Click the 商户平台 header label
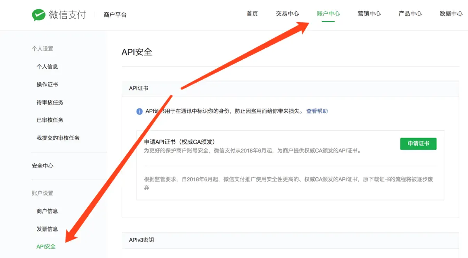 click(x=115, y=15)
